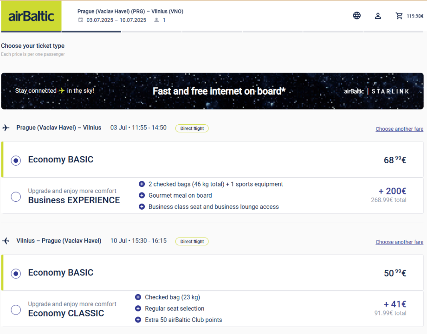Click the Direct flight badge on outbound flight
427x334 pixels.
[x=192, y=128]
